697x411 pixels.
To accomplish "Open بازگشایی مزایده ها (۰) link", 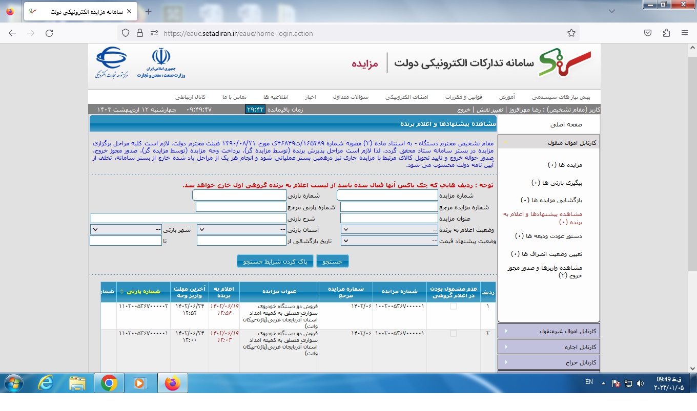I will tap(551, 200).
